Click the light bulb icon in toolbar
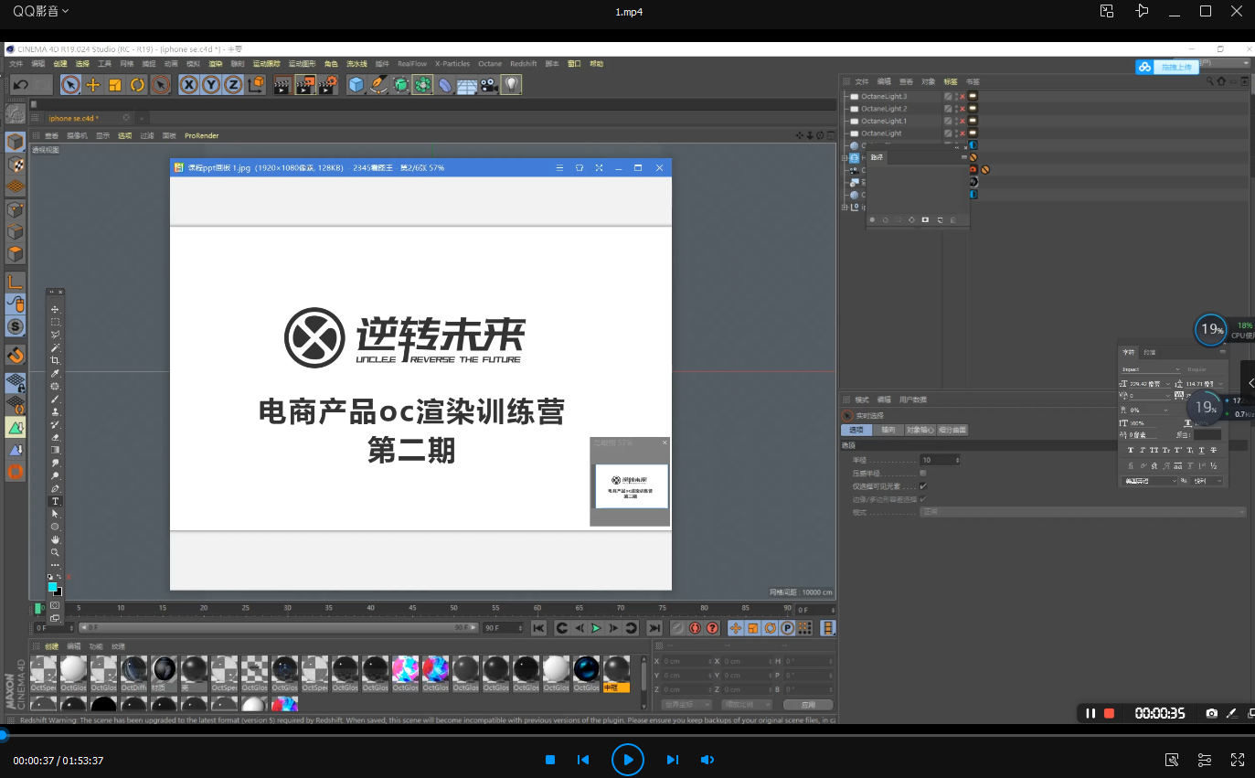The height and width of the screenshot is (778, 1255). point(512,85)
